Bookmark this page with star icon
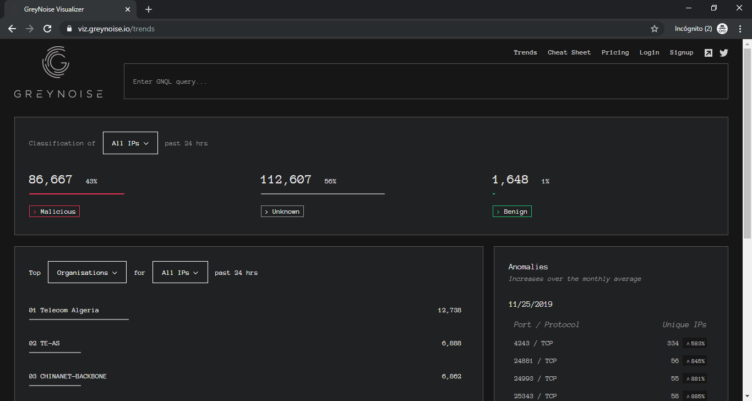 655,29
